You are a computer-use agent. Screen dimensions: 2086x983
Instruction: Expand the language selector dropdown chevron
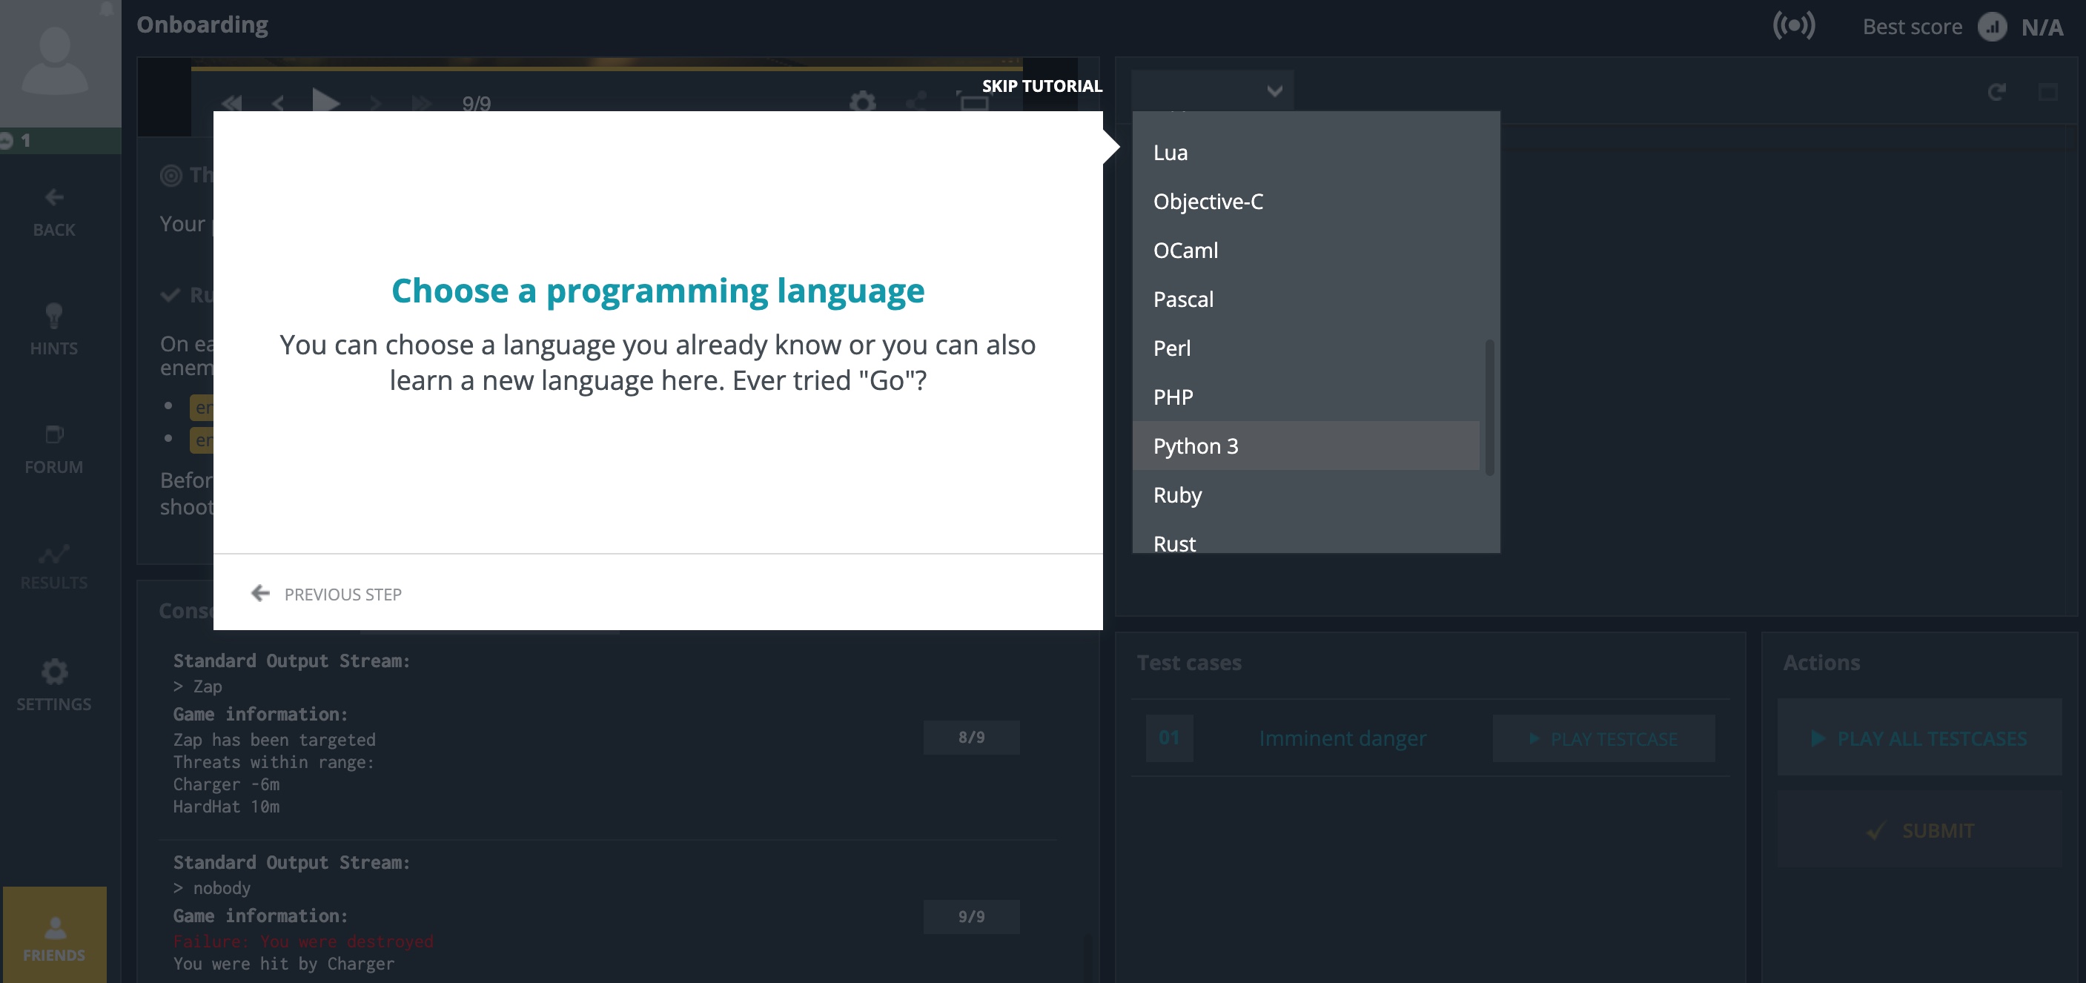[1274, 90]
